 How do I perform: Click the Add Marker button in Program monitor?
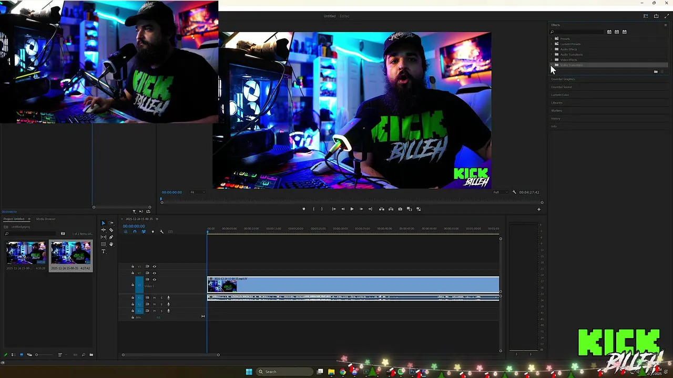tap(304, 209)
